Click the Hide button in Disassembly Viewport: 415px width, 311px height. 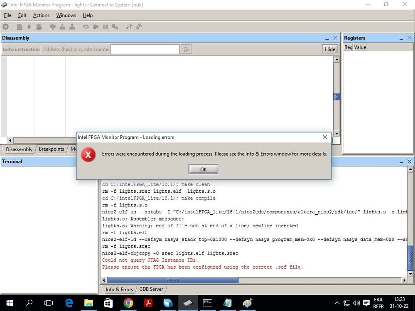[330, 49]
